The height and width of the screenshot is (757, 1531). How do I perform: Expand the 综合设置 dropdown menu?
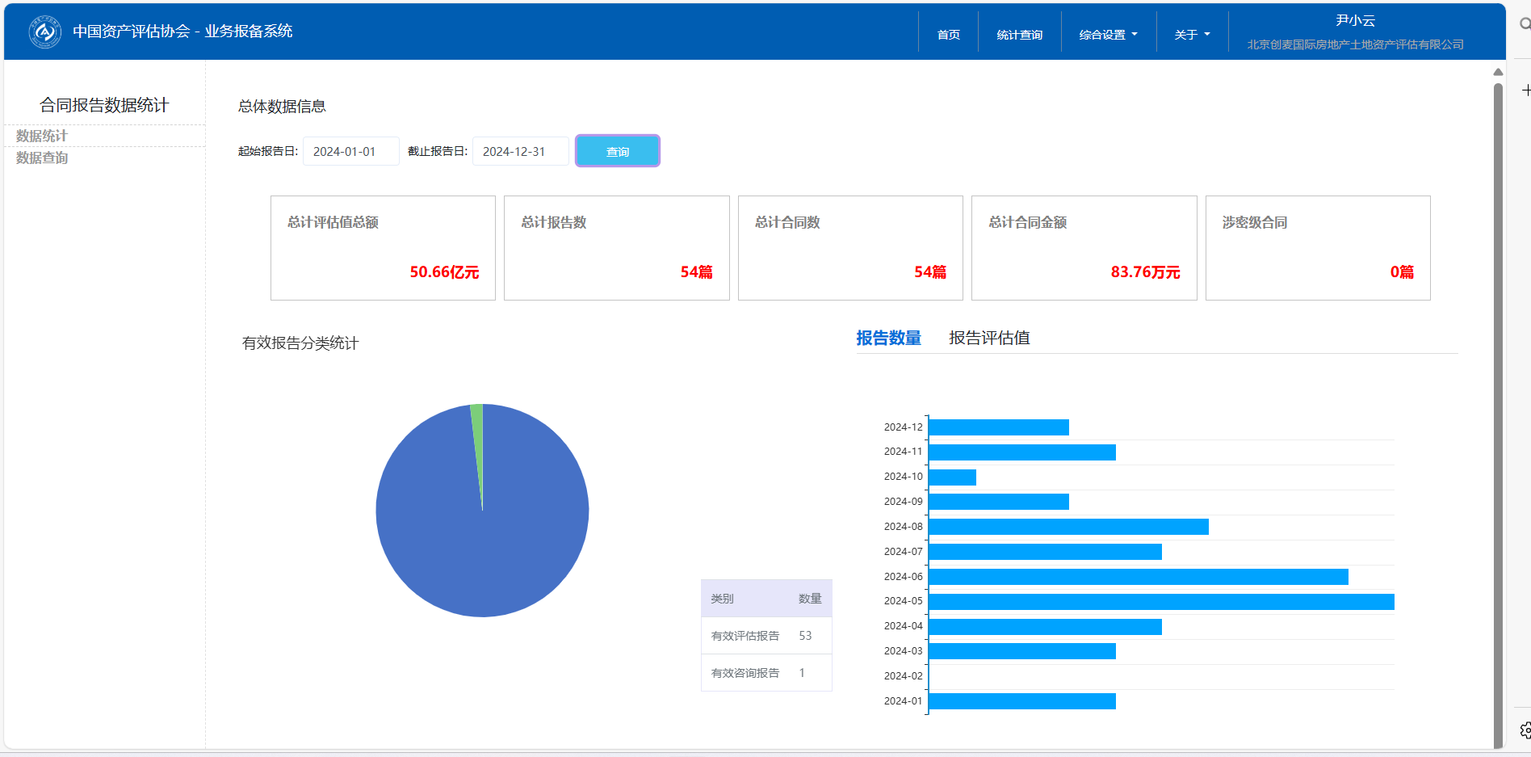pos(1108,35)
